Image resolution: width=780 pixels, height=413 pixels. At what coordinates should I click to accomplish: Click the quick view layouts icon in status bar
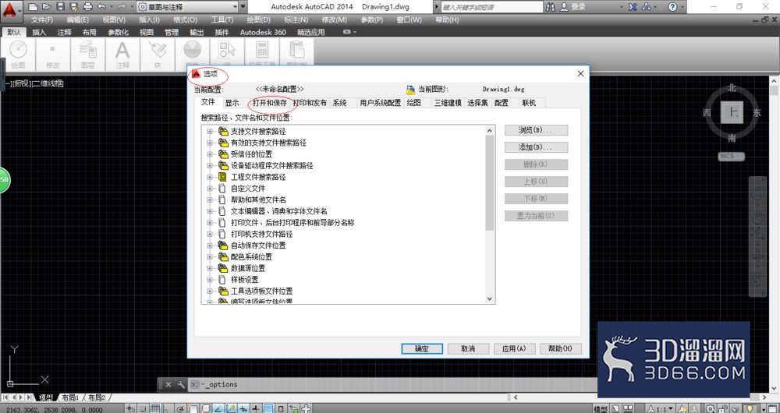(x=615, y=408)
